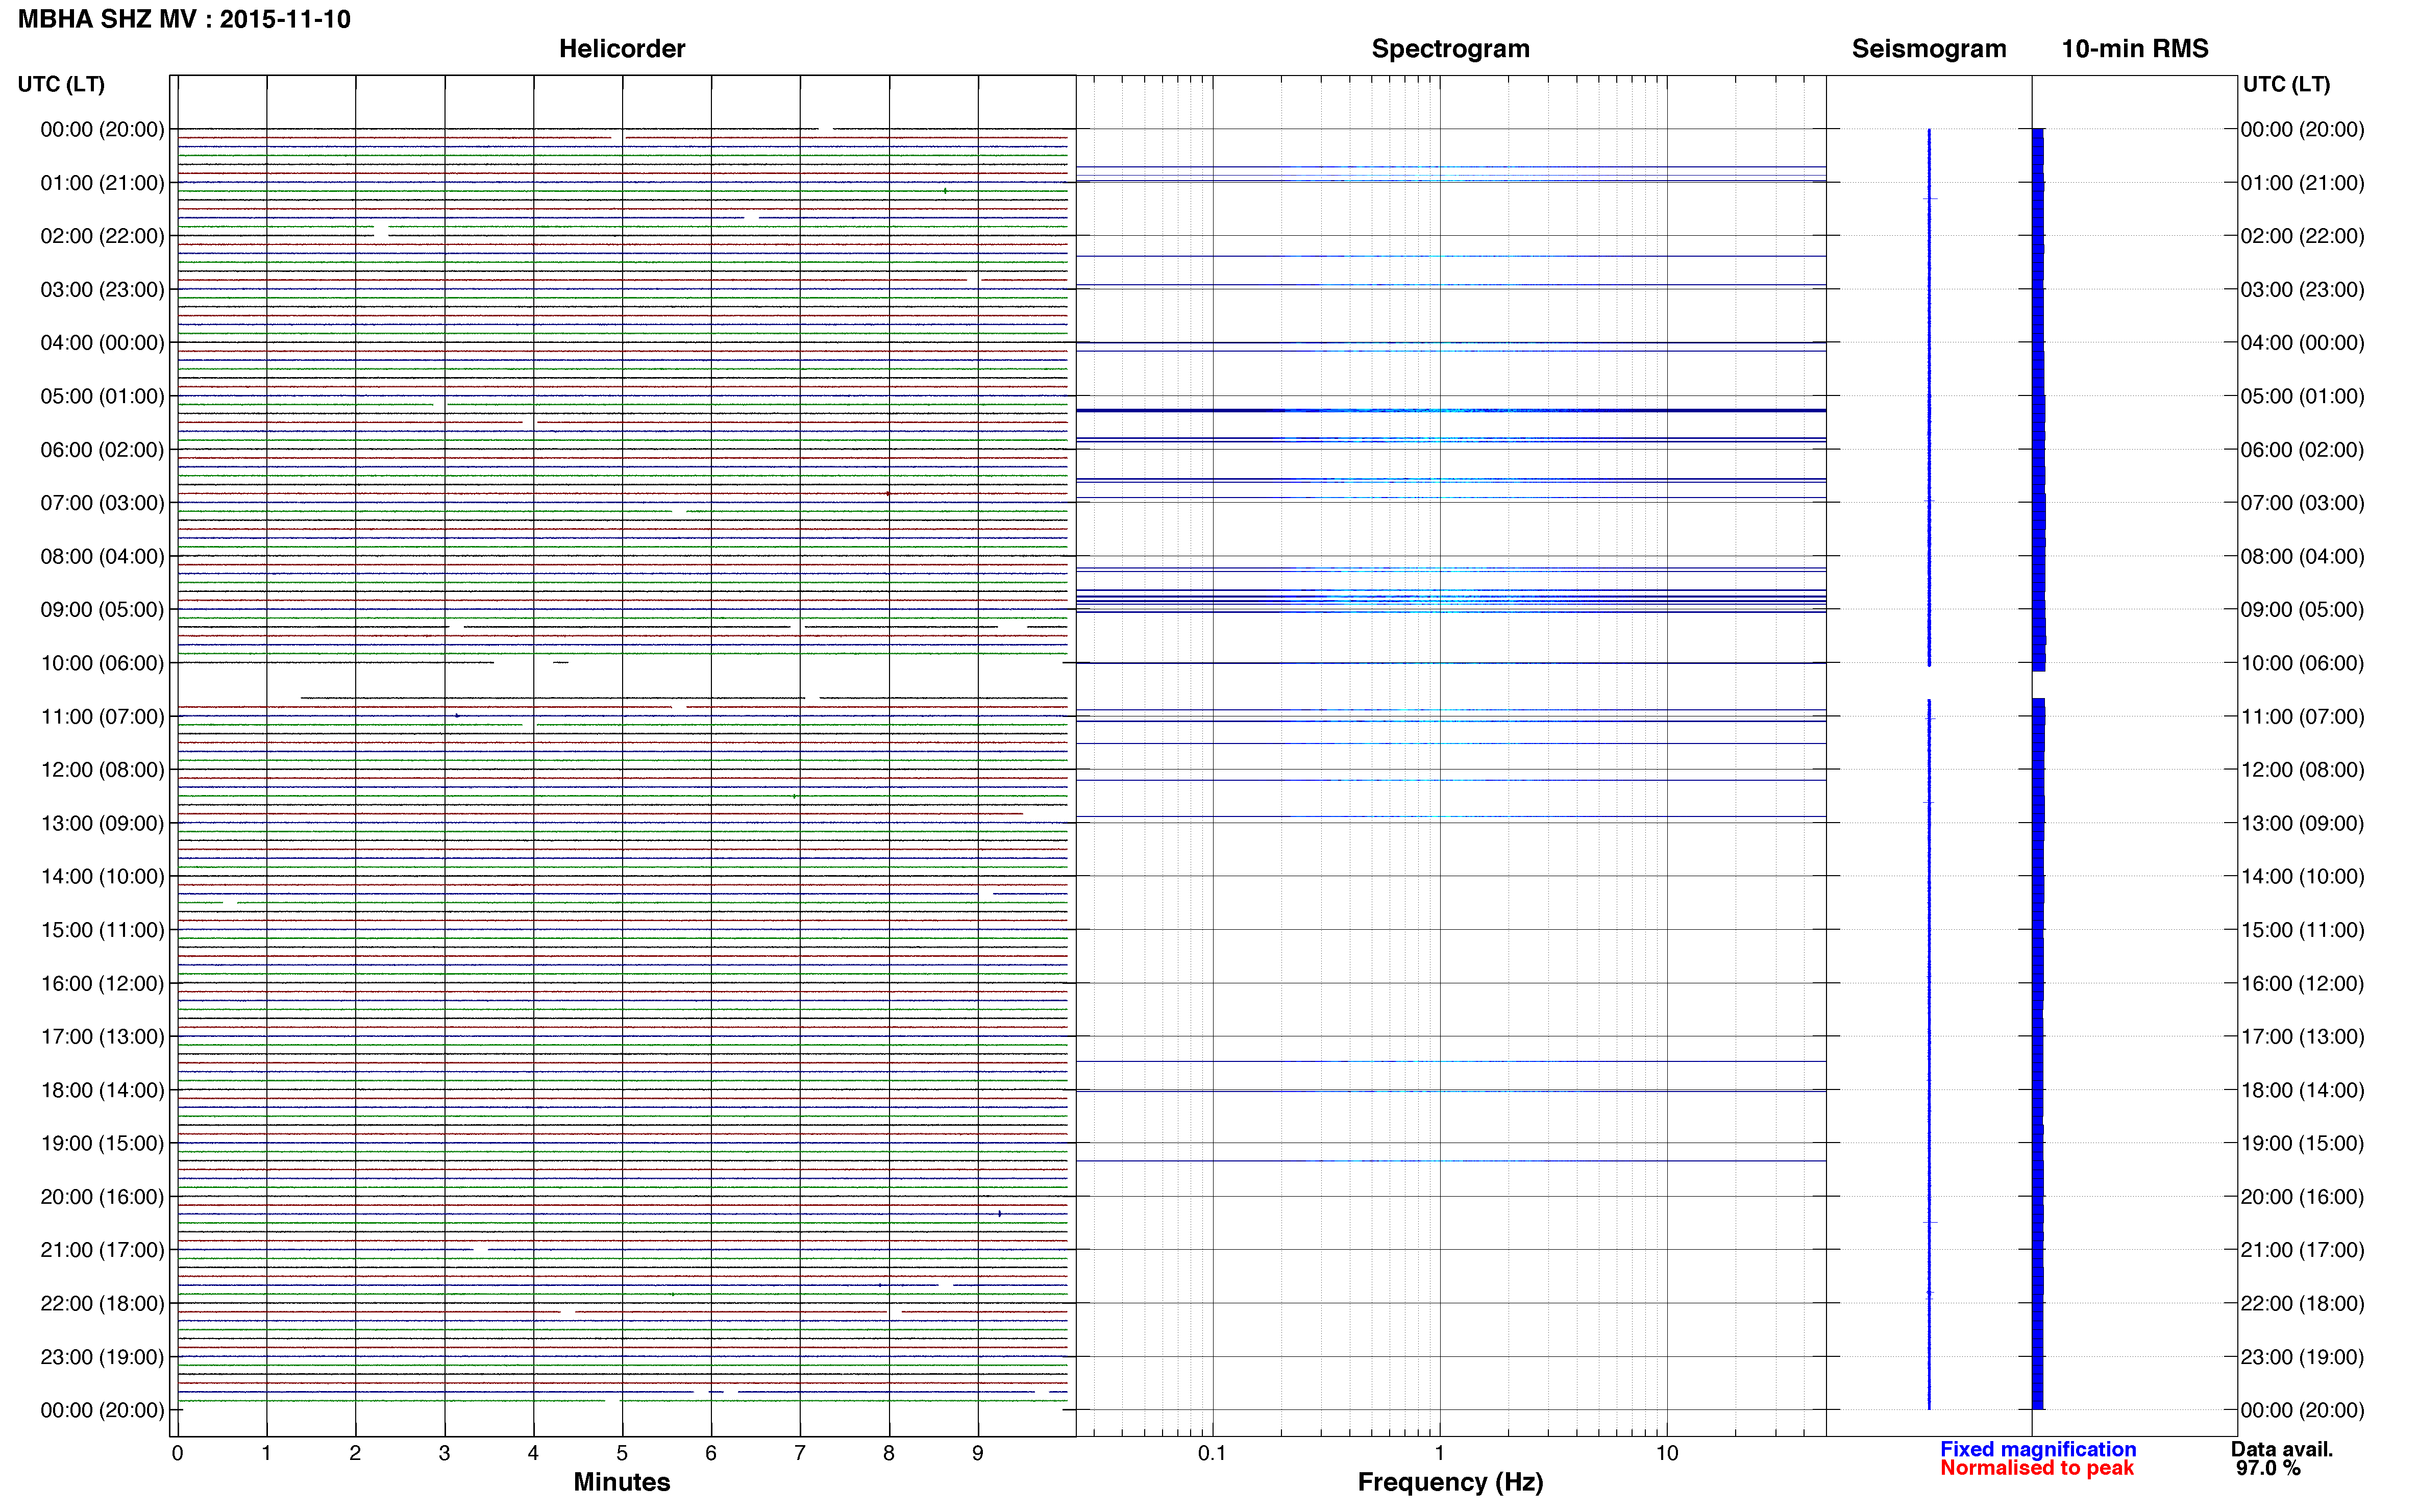Click the '5' tick on the Minutes axis

click(x=622, y=1454)
